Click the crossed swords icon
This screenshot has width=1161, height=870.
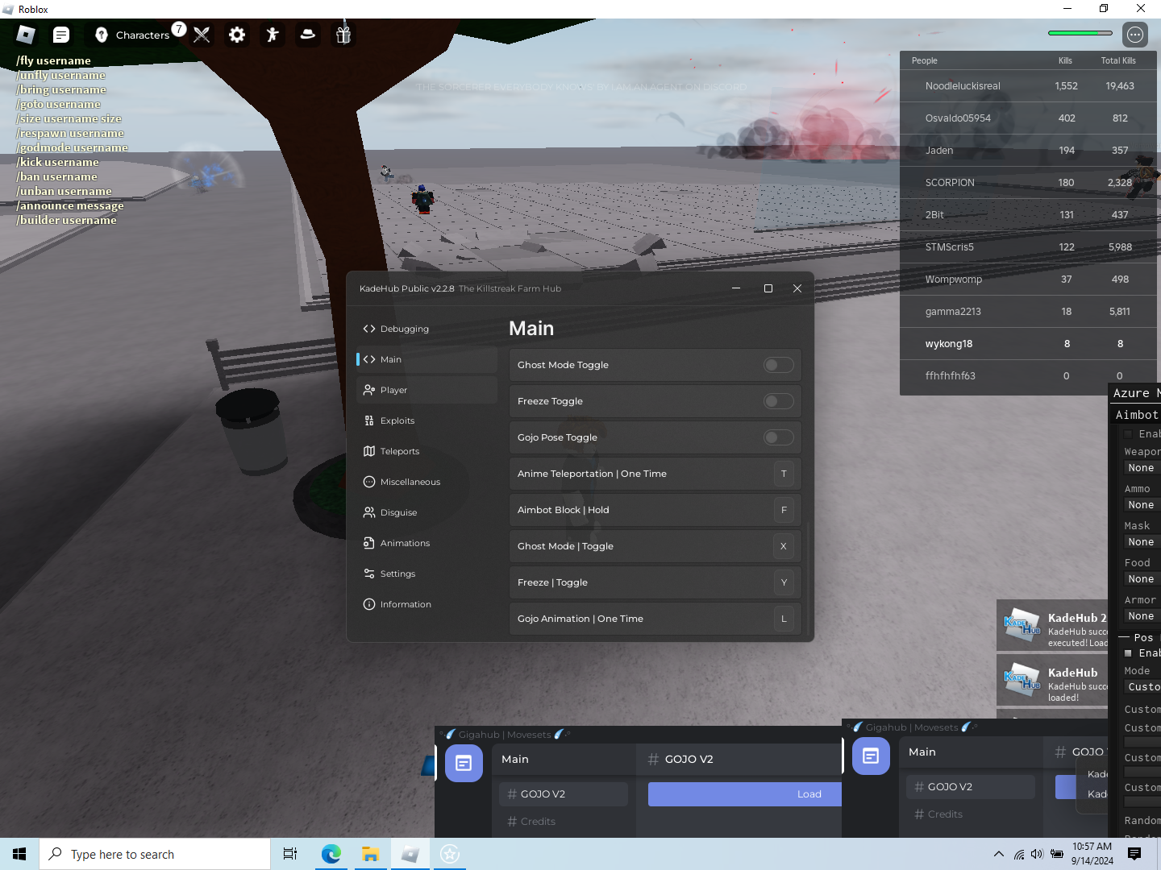point(202,35)
